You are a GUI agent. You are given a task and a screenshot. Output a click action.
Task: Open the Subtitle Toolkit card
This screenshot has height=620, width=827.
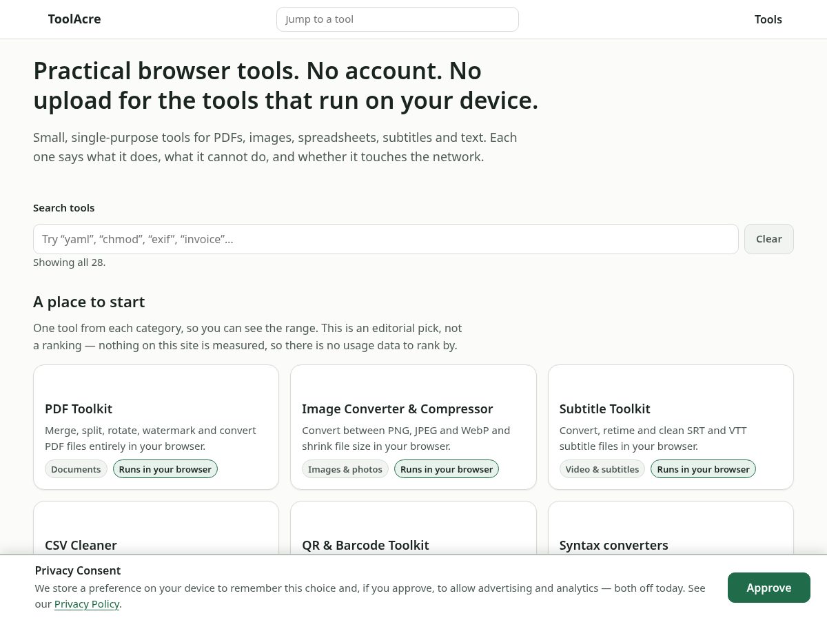tap(671, 427)
